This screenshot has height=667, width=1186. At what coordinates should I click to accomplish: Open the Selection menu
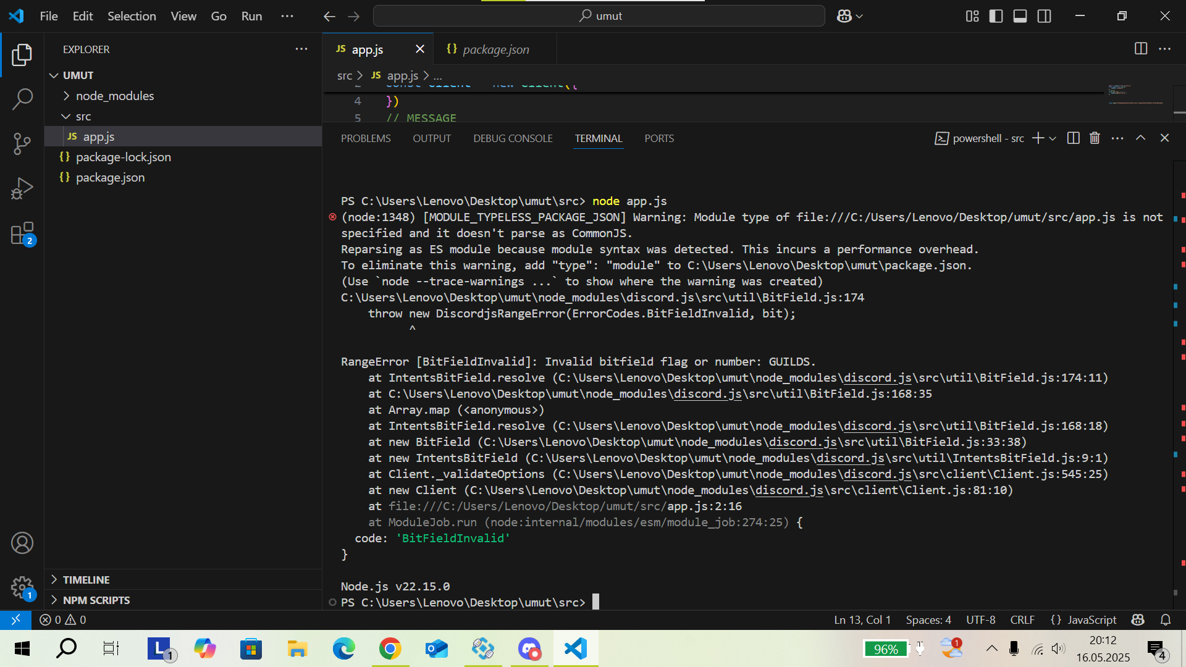(x=132, y=16)
